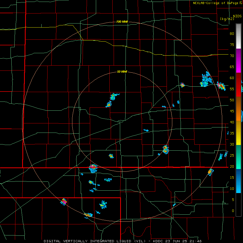The width and height of the screenshot is (243, 243).
Task: Select the olive-yellow segment of the color bar
Action: 238,133
